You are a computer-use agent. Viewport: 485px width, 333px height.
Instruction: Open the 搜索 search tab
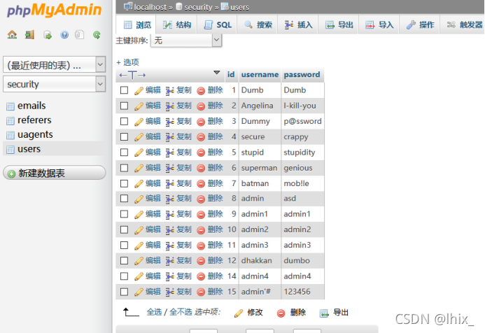coord(258,24)
